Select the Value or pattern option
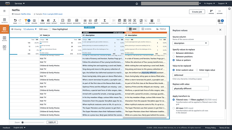 pos(173,60)
